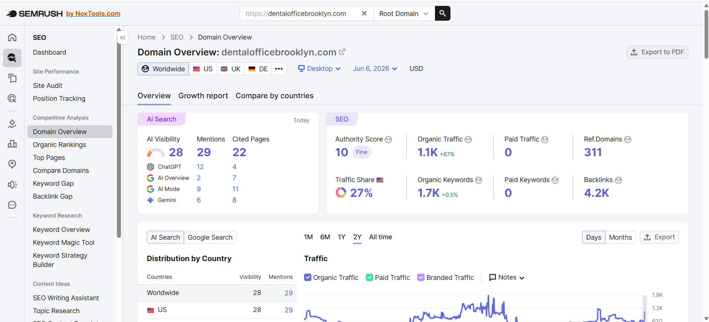Screen dimensions: 709x322
Task: Select the 1M time range
Action: (308, 237)
